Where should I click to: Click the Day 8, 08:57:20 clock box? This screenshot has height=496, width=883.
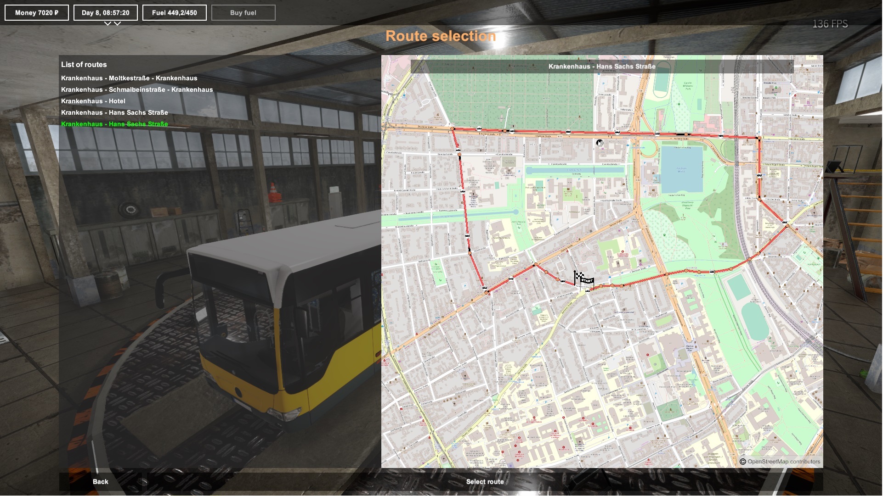106,13
